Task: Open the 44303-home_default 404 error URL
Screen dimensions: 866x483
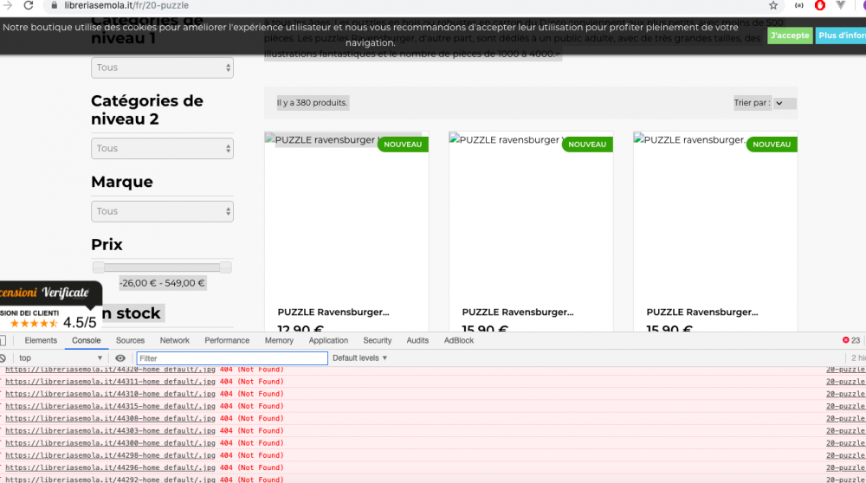Action: (110, 430)
